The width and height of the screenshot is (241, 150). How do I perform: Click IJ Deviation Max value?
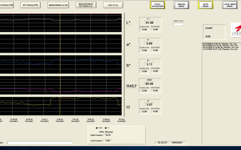[x=145, y=112]
